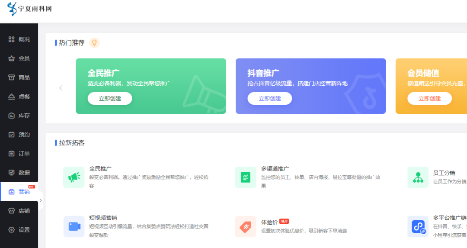Click the HOT badge on 营销
Viewport: 467px width, 248px height.
(x=32, y=187)
